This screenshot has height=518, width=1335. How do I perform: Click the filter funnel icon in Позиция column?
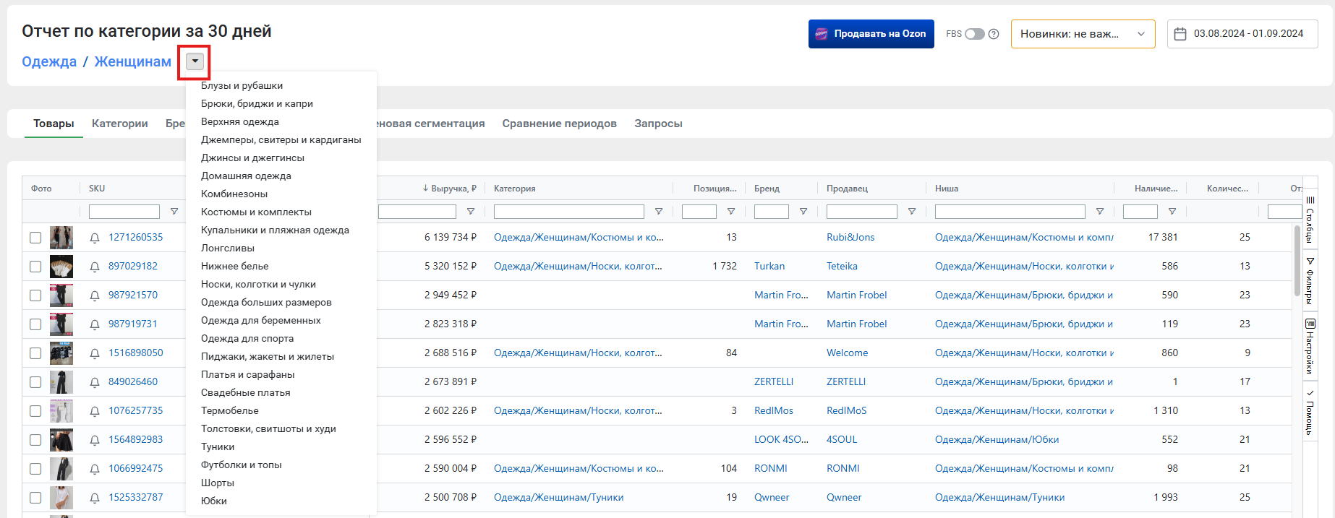pos(731,212)
